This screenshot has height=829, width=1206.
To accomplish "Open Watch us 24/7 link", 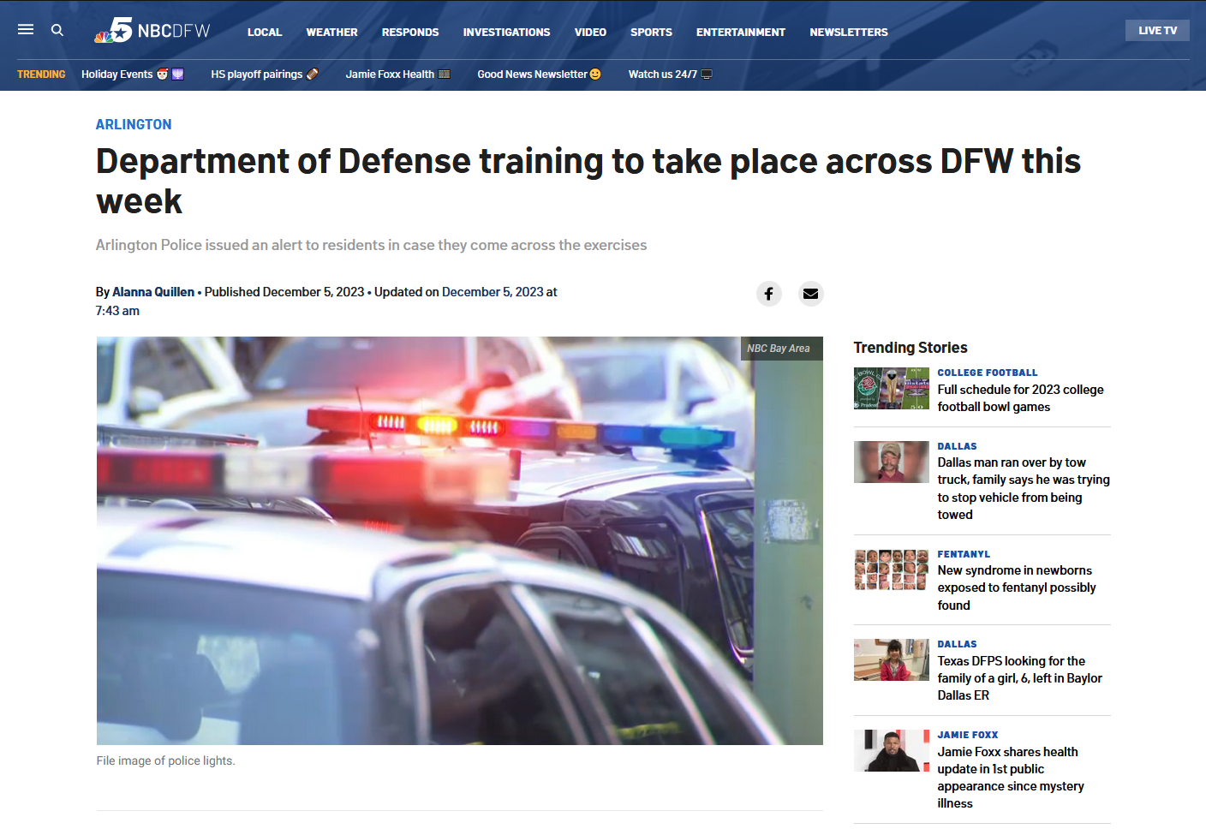I will 671,75.
